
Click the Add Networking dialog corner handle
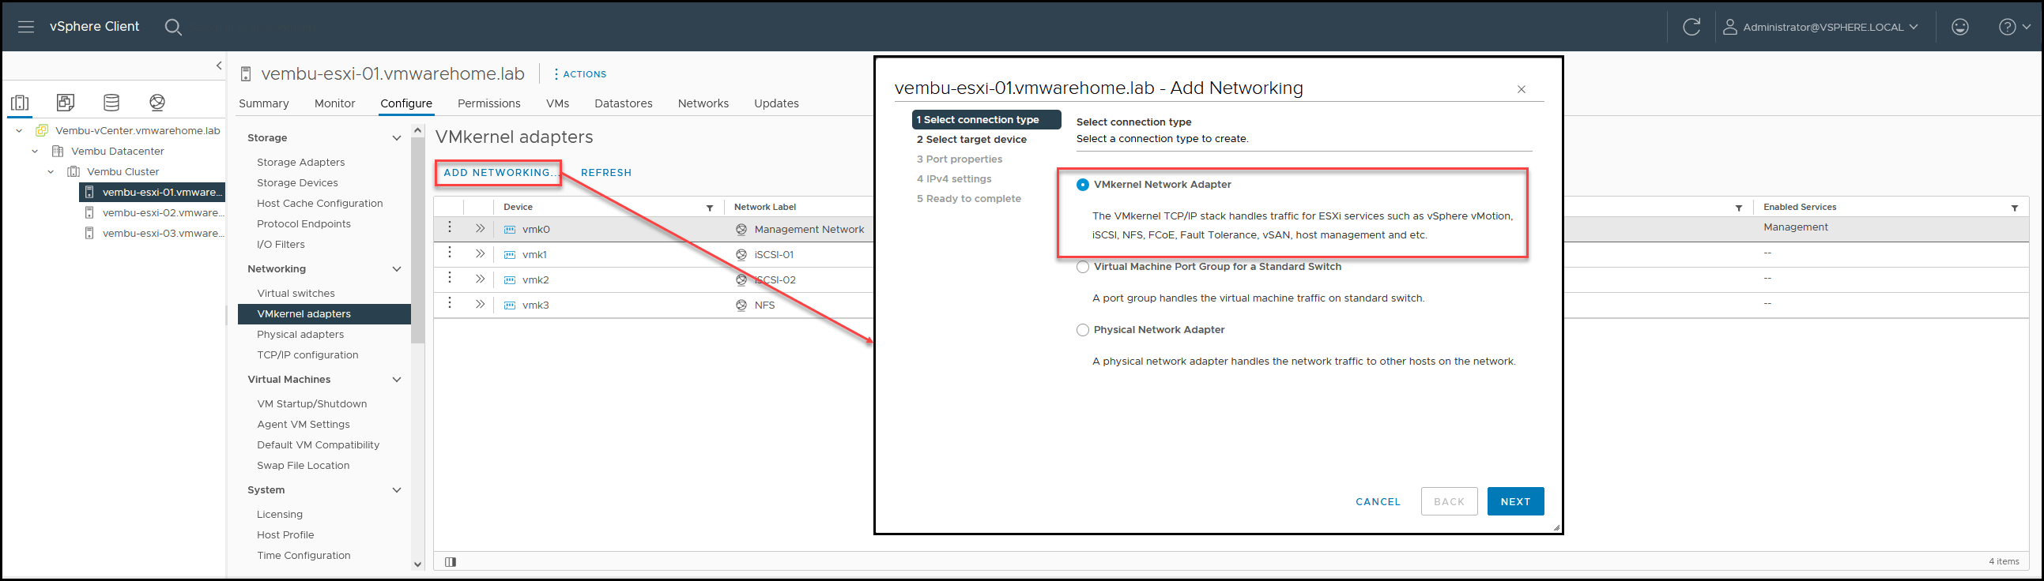click(1556, 527)
